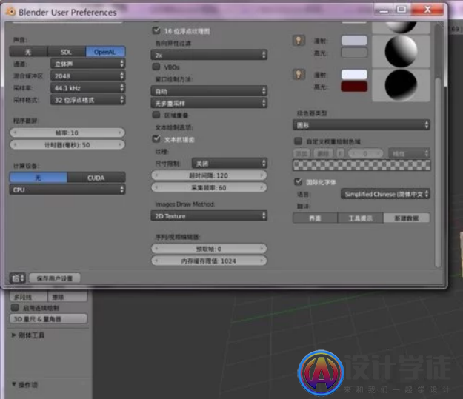Toggle the 工具提示 translation button
463x399 pixels.
(x=361, y=218)
